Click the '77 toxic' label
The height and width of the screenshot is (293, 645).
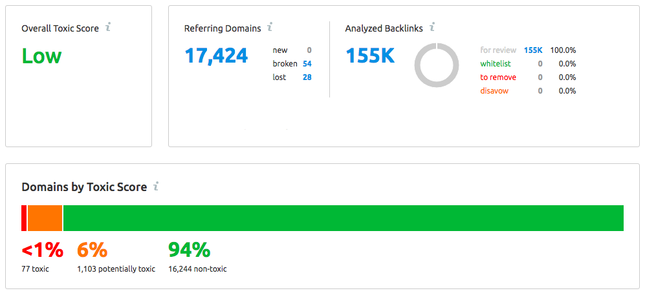(36, 269)
